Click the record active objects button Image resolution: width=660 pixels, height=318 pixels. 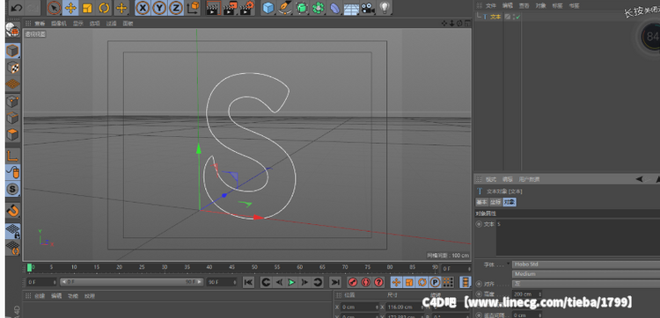coord(353,282)
